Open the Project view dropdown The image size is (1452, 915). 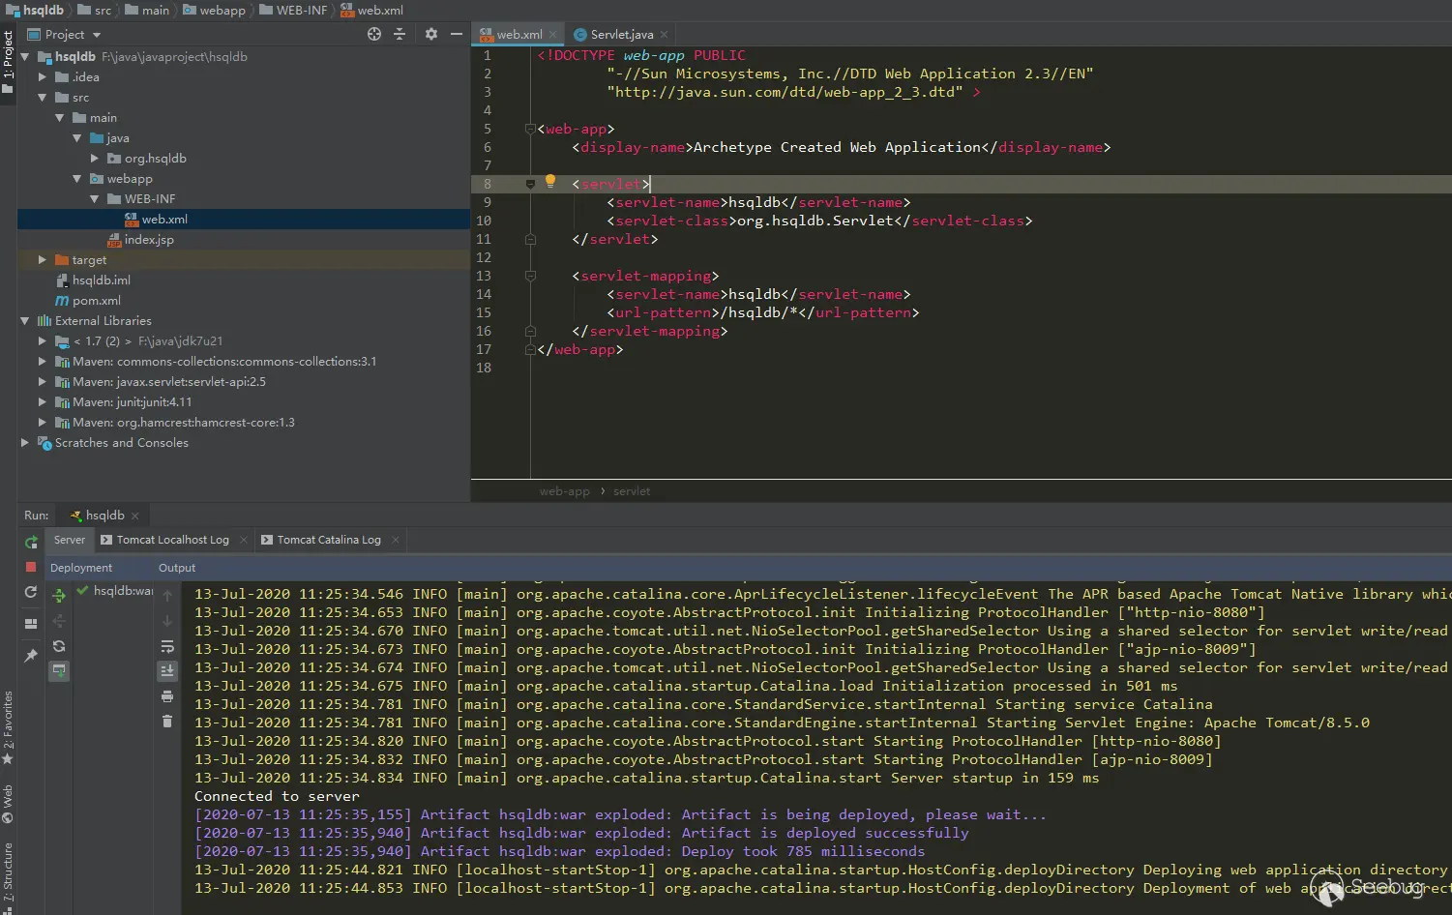tap(97, 35)
